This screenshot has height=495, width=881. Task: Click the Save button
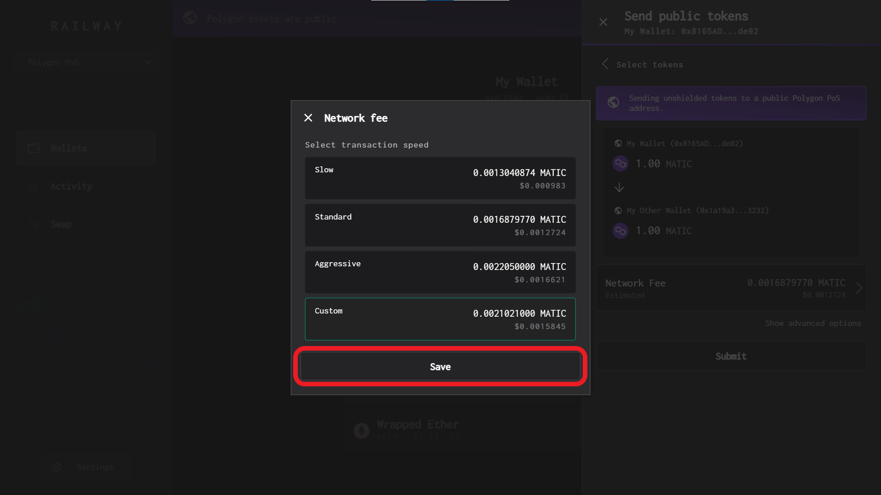(440, 367)
